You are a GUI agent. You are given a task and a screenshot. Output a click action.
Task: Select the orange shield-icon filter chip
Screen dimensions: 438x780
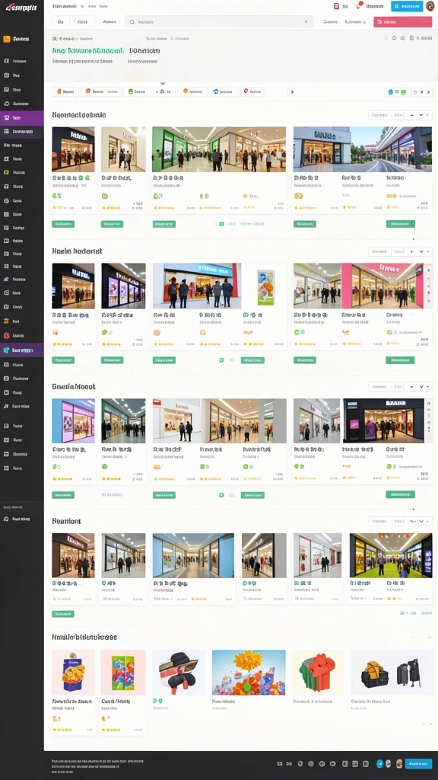(x=192, y=91)
